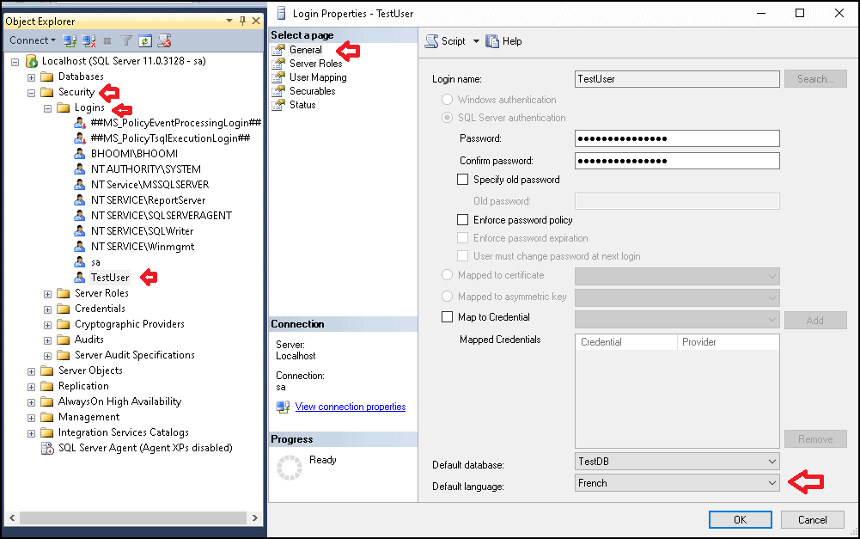
Task: Open View connection properties link
Action: pos(351,407)
